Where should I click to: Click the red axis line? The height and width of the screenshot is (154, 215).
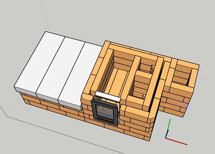176,142
